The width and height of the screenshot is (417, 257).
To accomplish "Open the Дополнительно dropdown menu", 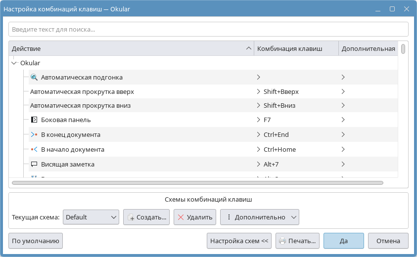I will (x=259, y=217).
